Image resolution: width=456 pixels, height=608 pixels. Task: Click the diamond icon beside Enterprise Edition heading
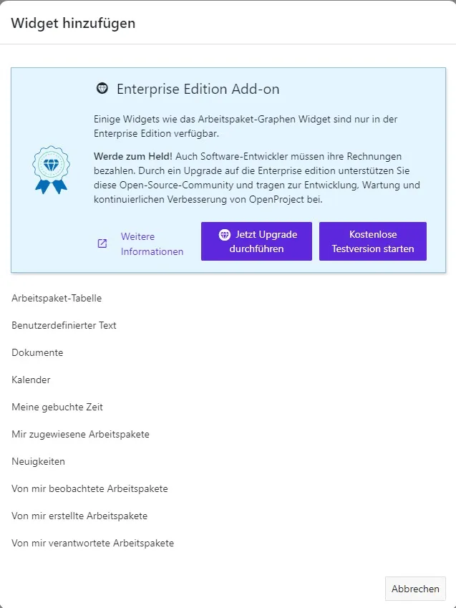click(x=102, y=89)
